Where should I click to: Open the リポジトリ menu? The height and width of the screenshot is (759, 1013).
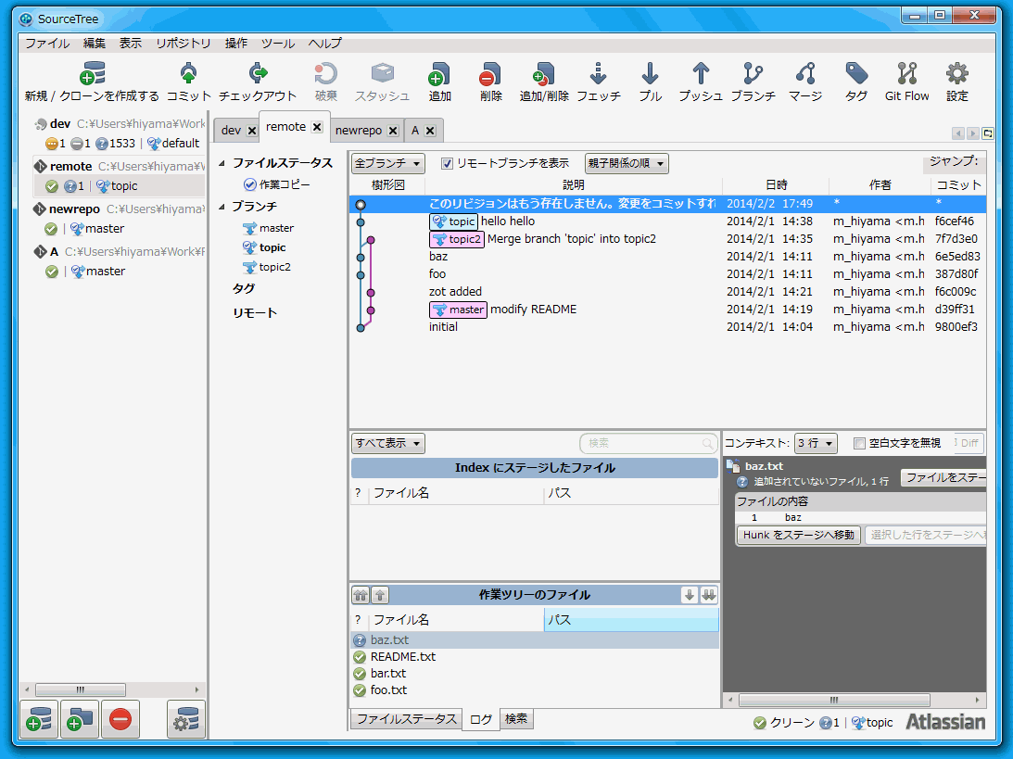pyautogui.click(x=183, y=44)
